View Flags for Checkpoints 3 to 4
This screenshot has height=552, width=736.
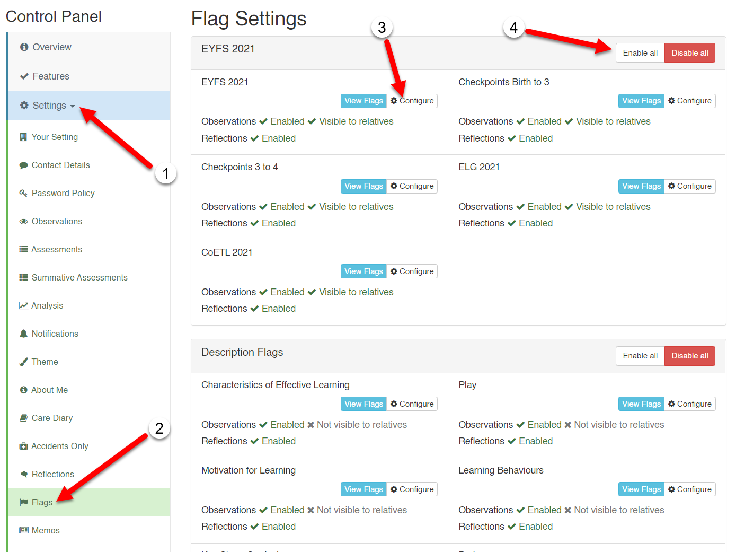pos(363,186)
